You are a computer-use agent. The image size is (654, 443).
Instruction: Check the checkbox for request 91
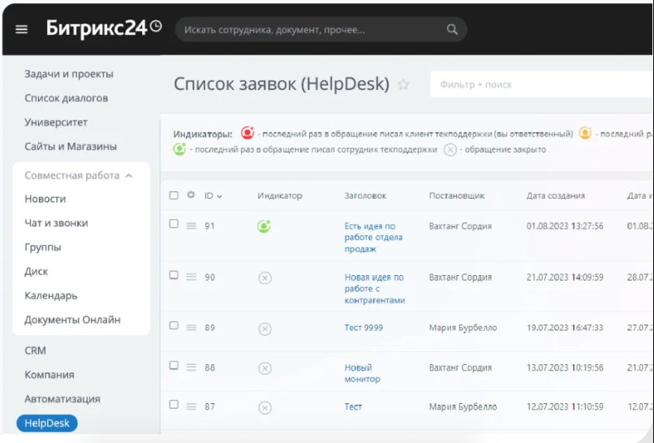click(x=174, y=224)
